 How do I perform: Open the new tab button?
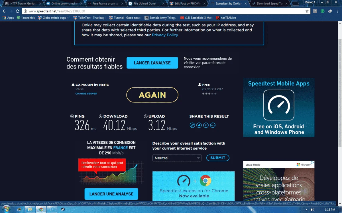point(295,4)
